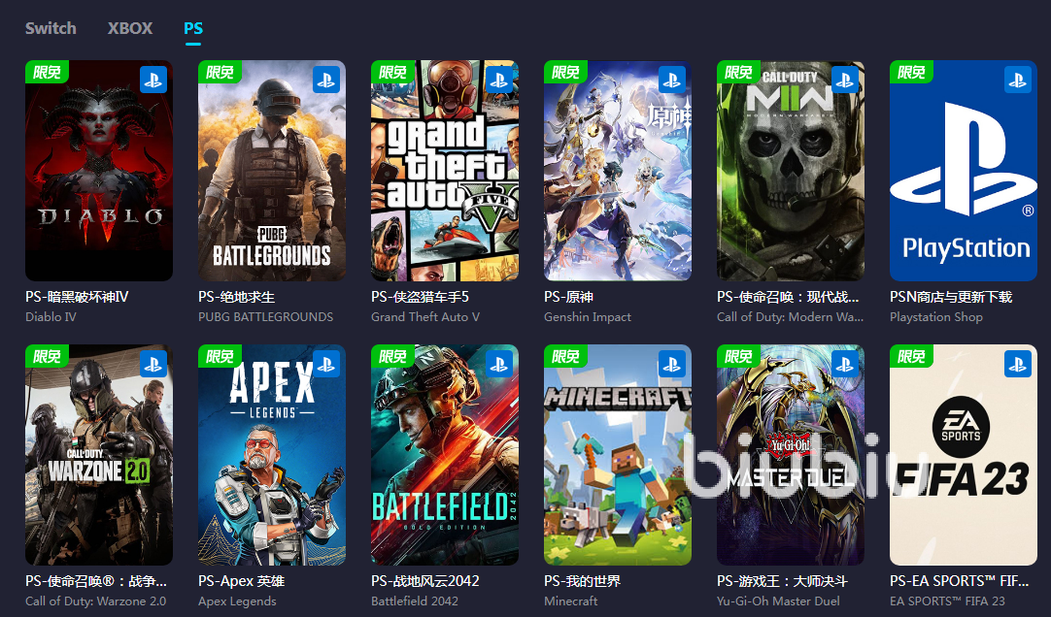Open PS-侠盗猎车手5 title link
This screenshot has height=617, width=1051.
(421, 297)
